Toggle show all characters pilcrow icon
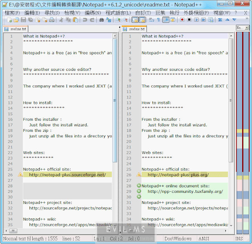 point(158,20)
